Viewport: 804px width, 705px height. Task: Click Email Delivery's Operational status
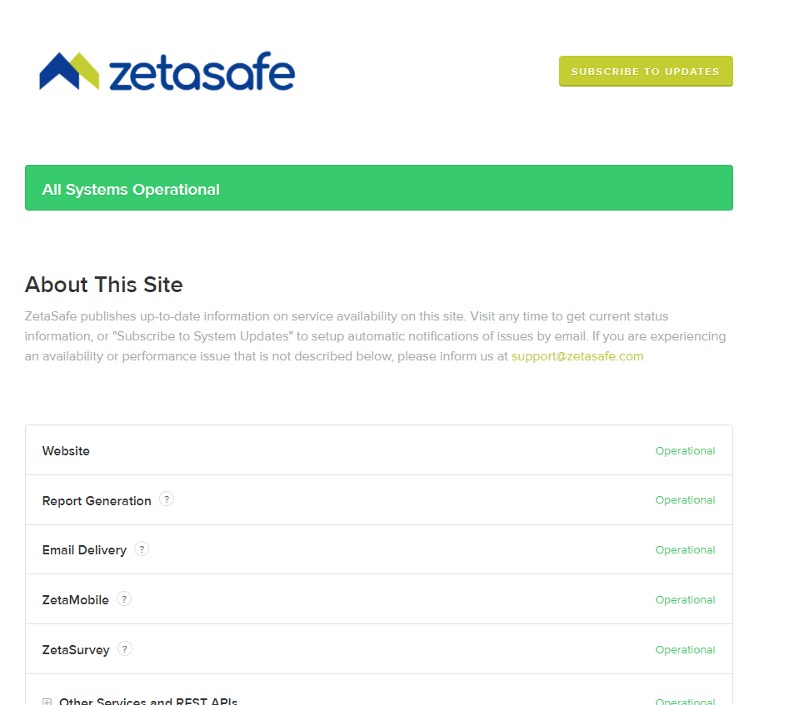(x=685, y=549)
